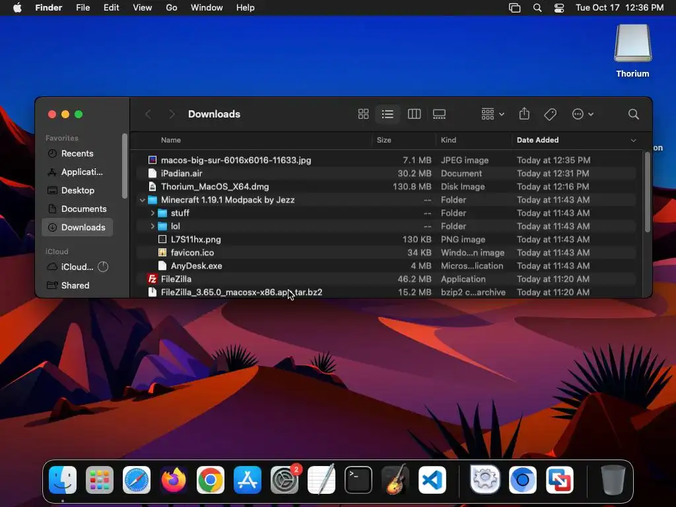Open the Group By options dropdown
The image size is (676, 507).
pos(492,114)
